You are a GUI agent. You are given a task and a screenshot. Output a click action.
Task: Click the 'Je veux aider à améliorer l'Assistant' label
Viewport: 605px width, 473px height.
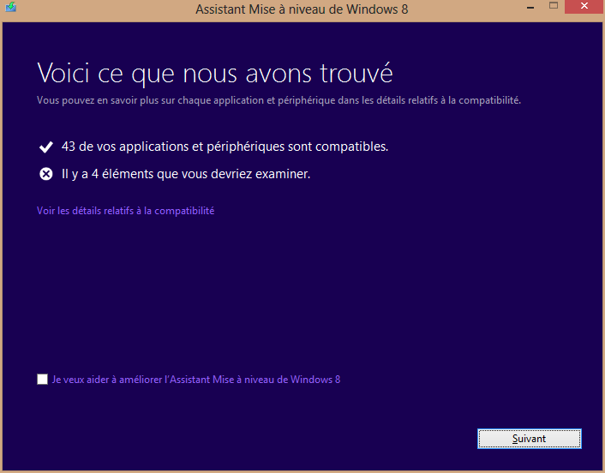[195, 380]
